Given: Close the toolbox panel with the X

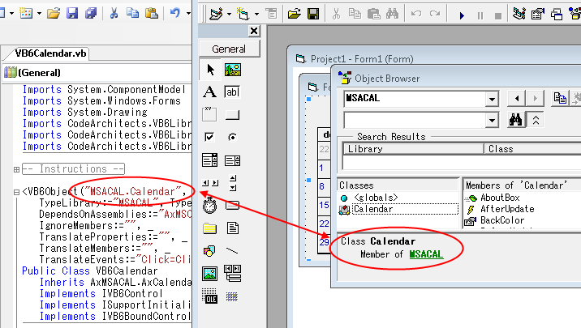Looking at the screenshot, I should point(254,31).
